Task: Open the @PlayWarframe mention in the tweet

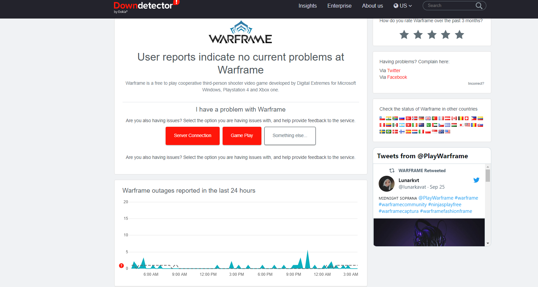Action: pos(436,198)
